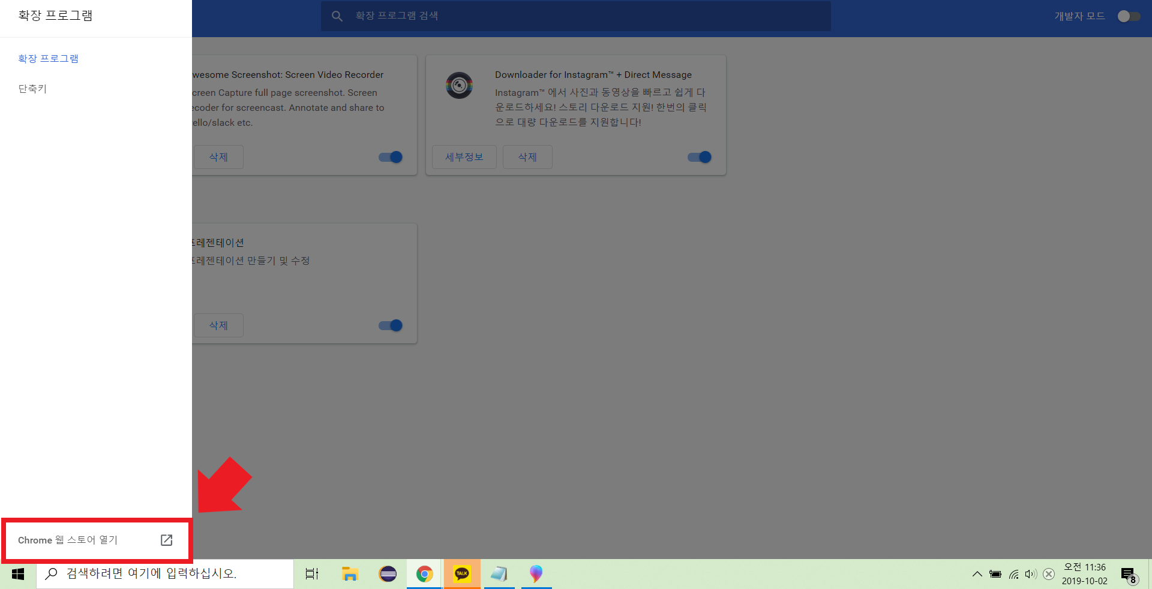Screen dimensions: 1152x589
Task: Click 삭제 on Awesome Screenshot card
Action: [x=218, y=157]
